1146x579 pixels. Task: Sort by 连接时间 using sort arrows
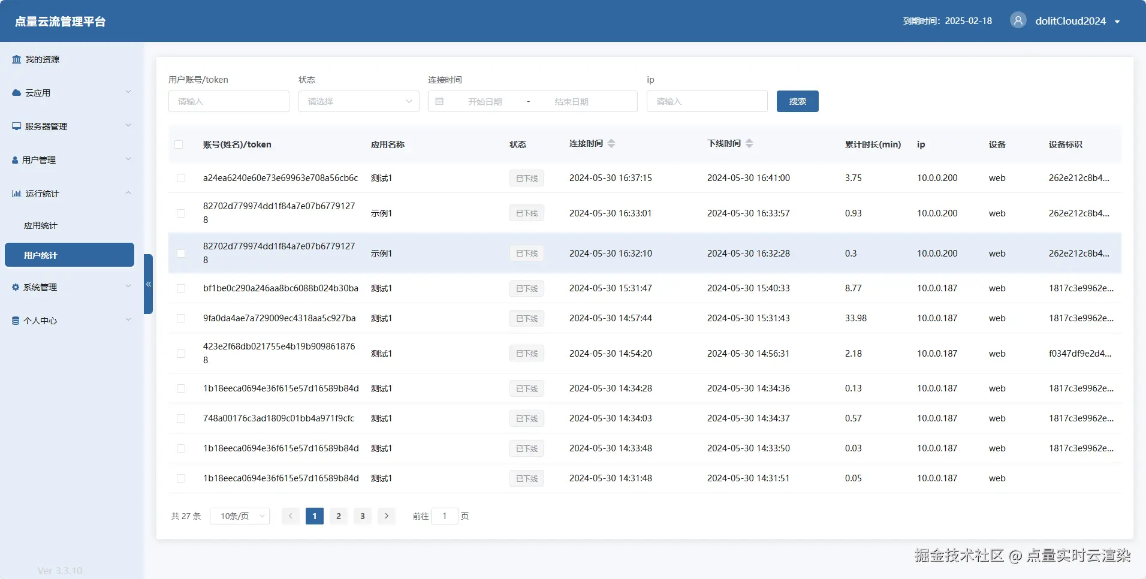(x=611, y=144)
